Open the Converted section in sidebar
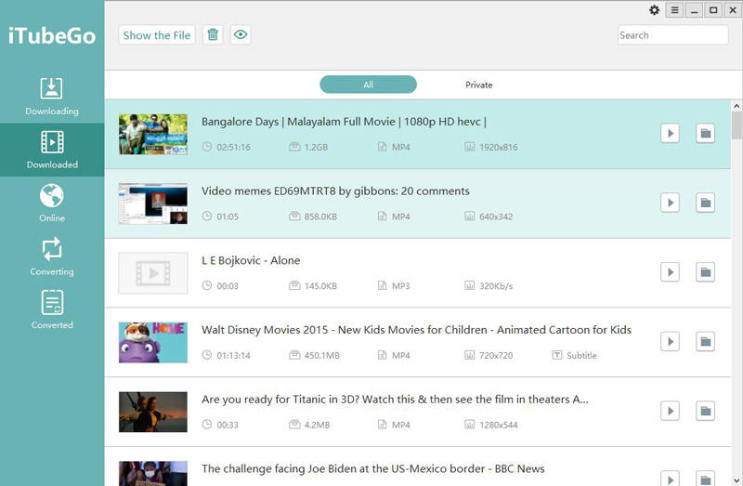The width and height of the screenshot is (743, 486). click(x=52, y=309)
